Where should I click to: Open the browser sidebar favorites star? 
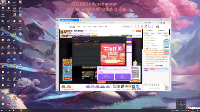pyautogui.click(x=57, y=25)
